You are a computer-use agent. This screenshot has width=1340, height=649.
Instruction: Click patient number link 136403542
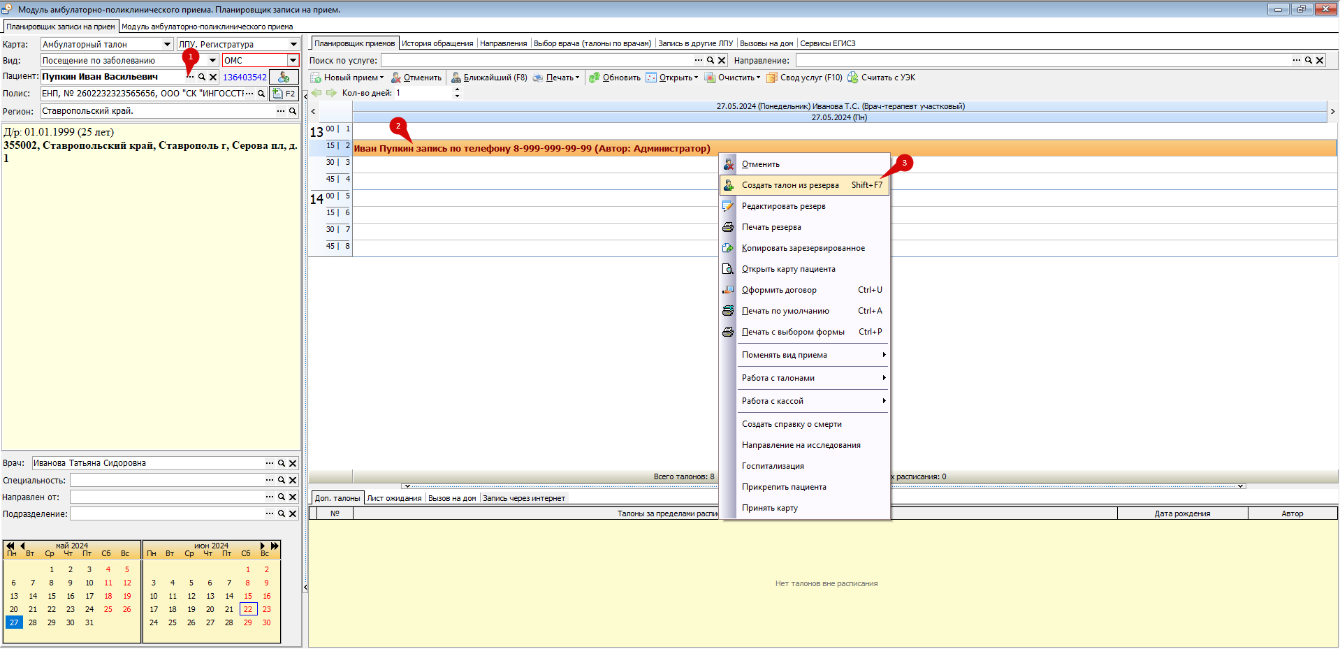[x=245, y=78]
